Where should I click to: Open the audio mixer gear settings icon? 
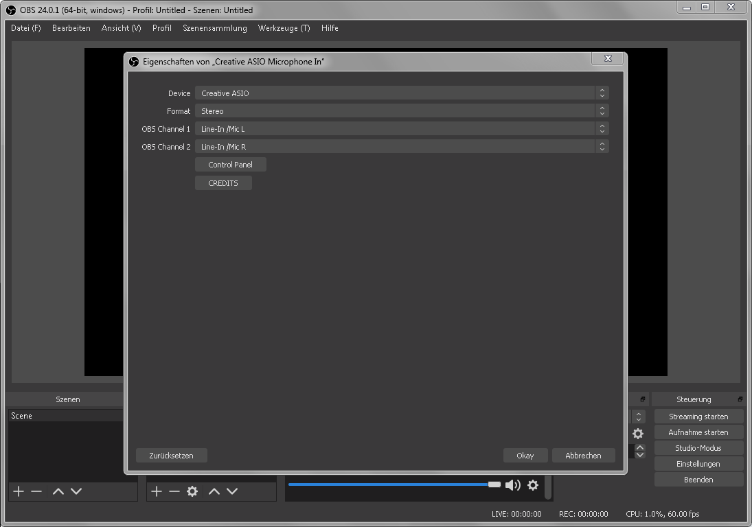pyautogui.click(x=533, y=485)
